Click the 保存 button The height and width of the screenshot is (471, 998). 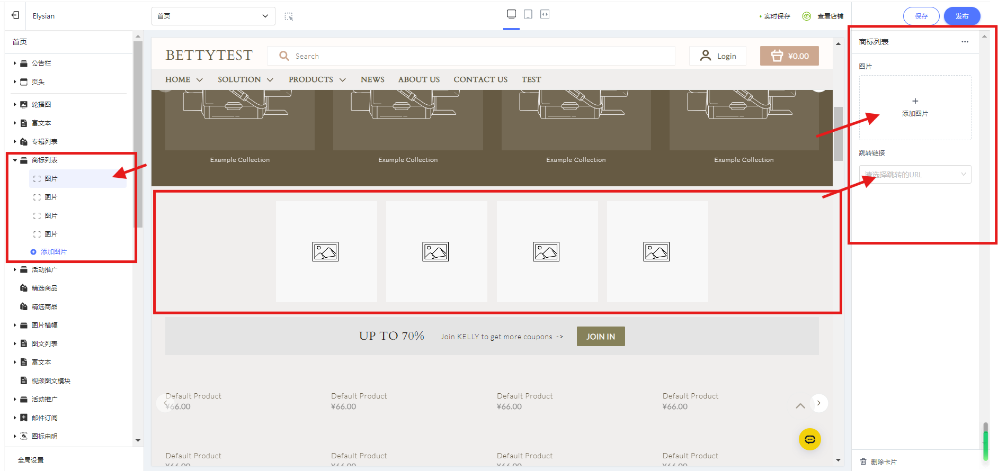click(921, 16)
